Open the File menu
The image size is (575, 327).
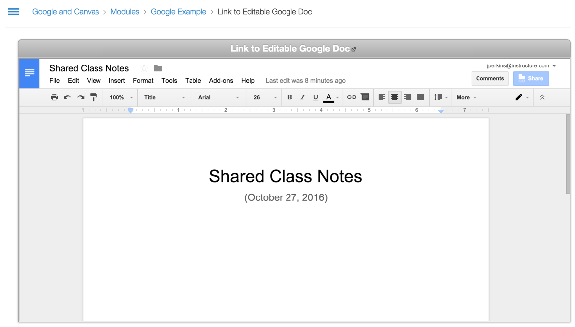[x=54, y=81]
